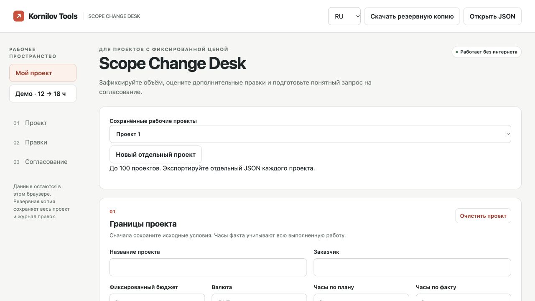Screen dimensions: 535x301
Task: Click the Сначала сохраните исходные условия description
Action: [227, 235]
